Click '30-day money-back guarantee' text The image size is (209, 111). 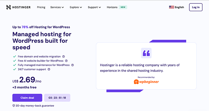[x=35, y=106]
